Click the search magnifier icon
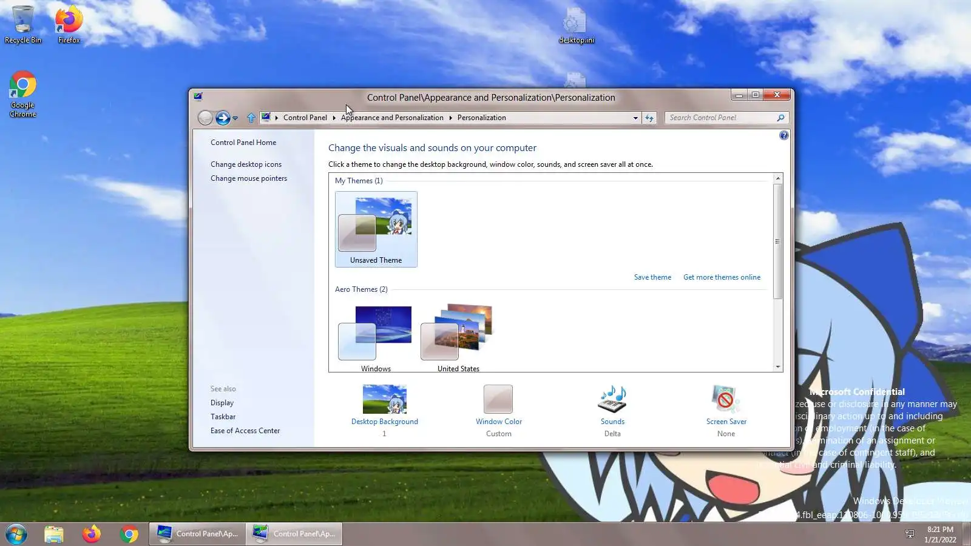971x546 pixels. [781, 118]
